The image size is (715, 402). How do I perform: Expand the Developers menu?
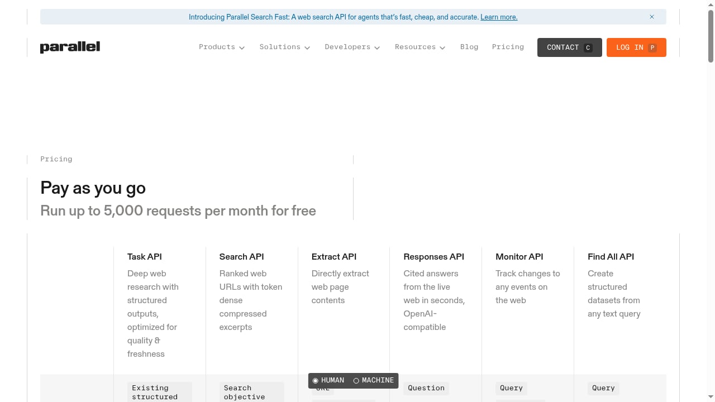pos(352,47)
